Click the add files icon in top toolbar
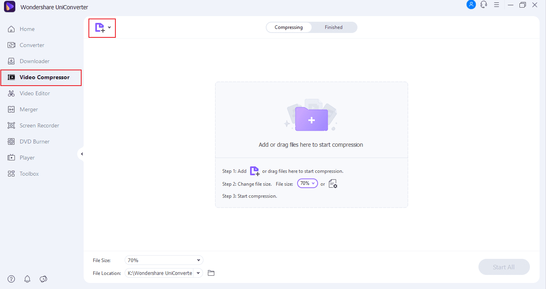This screenshot has width=546, height=289. [99, 28]
